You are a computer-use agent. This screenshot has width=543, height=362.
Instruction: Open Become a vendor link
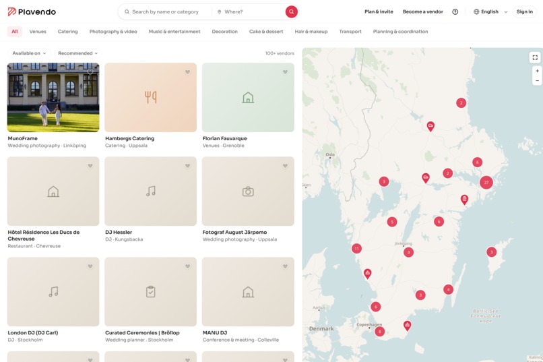pos(423,11)
